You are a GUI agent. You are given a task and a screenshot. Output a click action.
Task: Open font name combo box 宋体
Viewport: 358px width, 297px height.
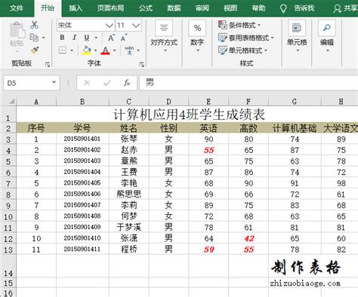(x=86, y=25)
